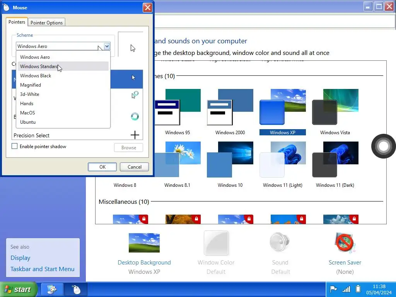This screenshot has height=297, width=396.
Task: Select the Windows 11 (Light) theme
Action: click(283, 165)
